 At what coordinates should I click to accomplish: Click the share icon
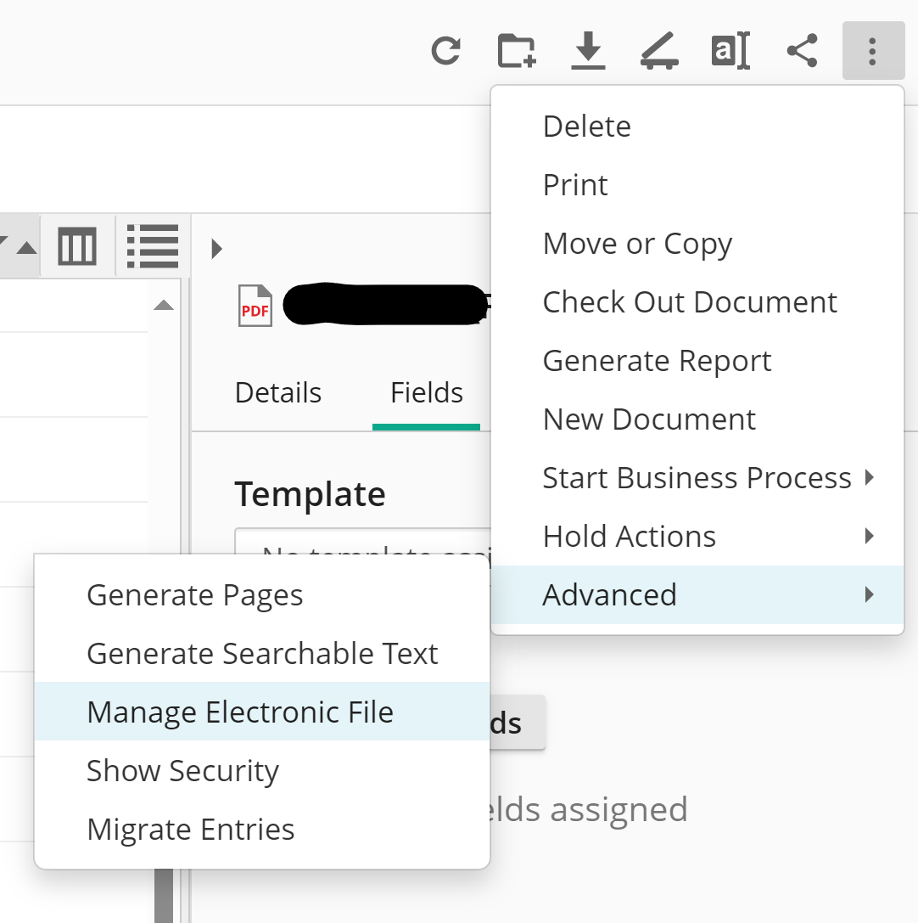[802, 51]
